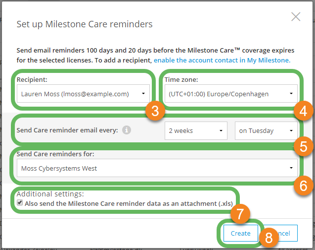
Task: Follow 'enable the account contact in My Milestone' link
Action: pyautogui.click(x=222, y=60)
